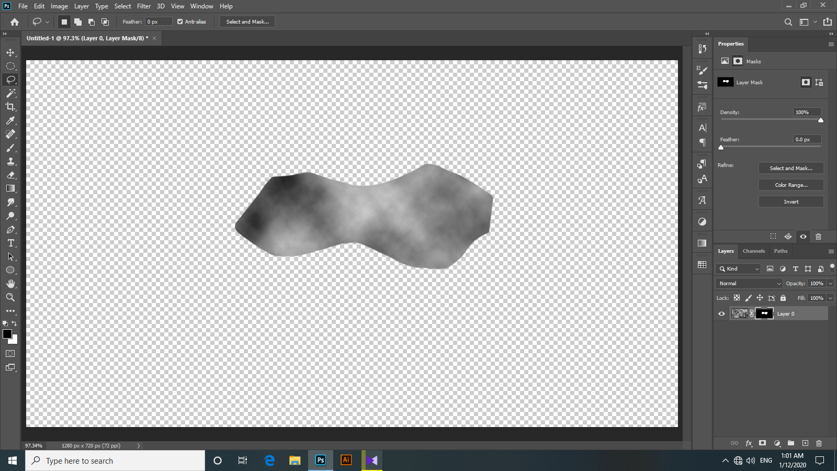Click the Invert button in Properties
This screenshot has height=471, width=837.
pos(790,201)
